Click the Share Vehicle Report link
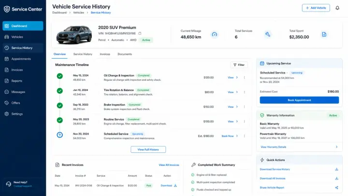The image size is (348, 196). coord(272,188)
